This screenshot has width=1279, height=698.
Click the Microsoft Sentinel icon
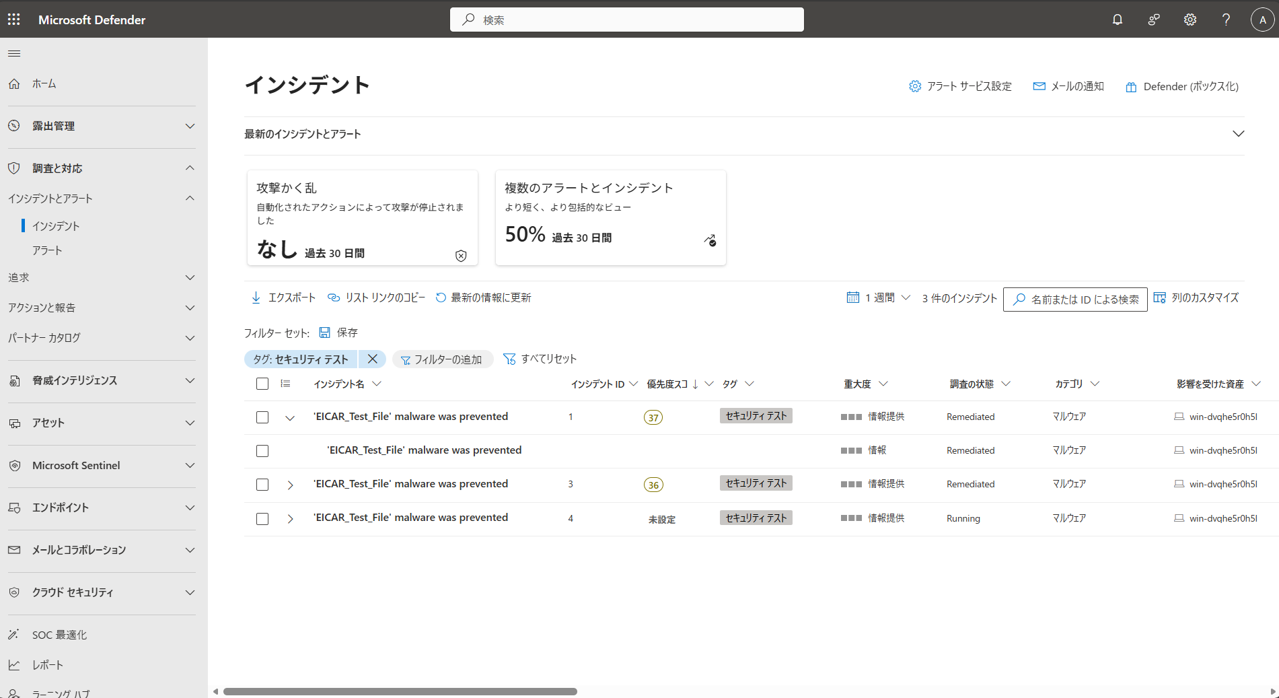point(14,465)
